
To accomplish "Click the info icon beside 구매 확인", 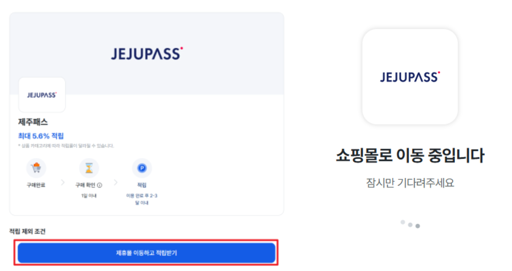I will coord(100,185).
